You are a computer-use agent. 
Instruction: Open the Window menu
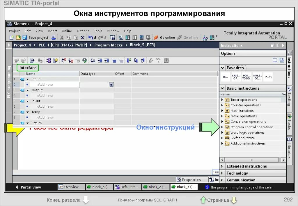coord(113,31)
